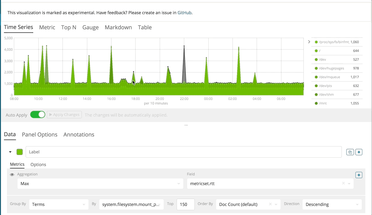Open the Order By Doc Count dropdown
The height and width of the screenshot is (215, 372).
[248, 204]
